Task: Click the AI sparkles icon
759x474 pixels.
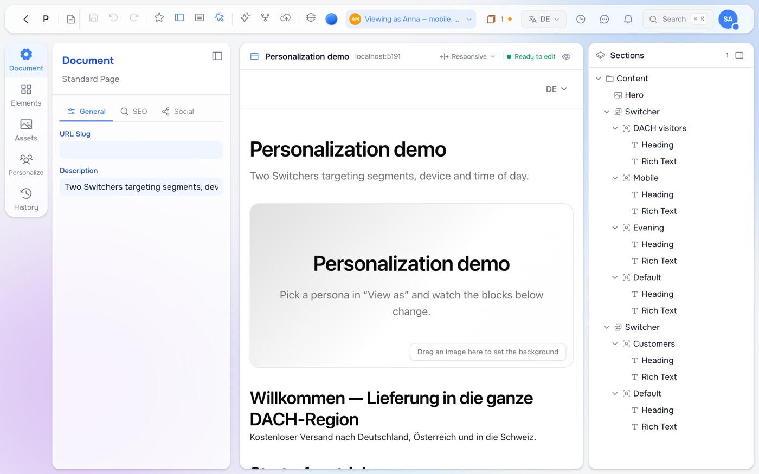Action: (245, 18)
